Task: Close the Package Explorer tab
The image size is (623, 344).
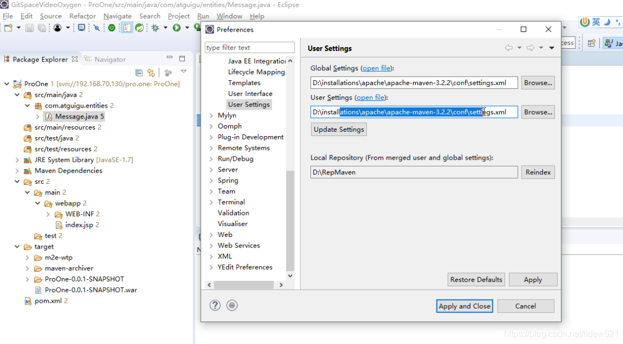Action: (x=75, y=59)
